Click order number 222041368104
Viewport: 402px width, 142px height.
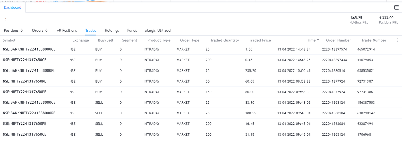tap(333, 113)
